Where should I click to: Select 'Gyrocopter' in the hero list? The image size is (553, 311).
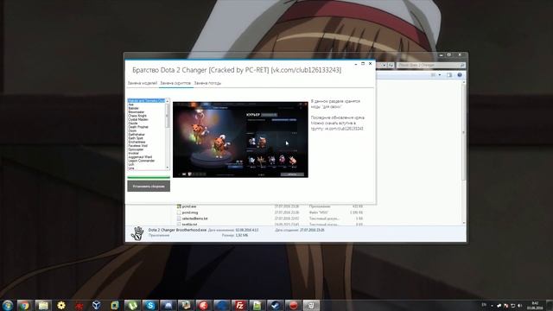pos(136,149)
